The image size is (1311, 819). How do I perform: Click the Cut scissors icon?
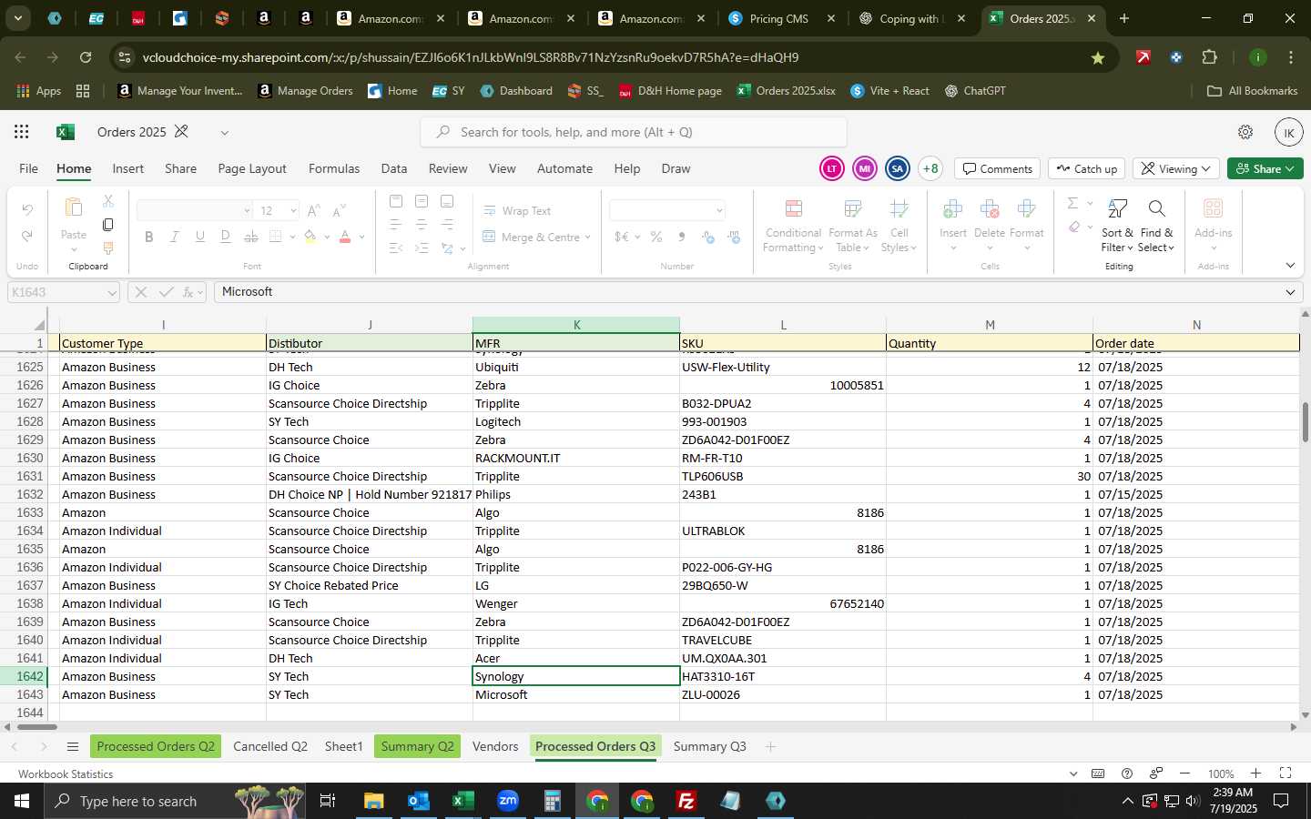(x=107, y=201)
